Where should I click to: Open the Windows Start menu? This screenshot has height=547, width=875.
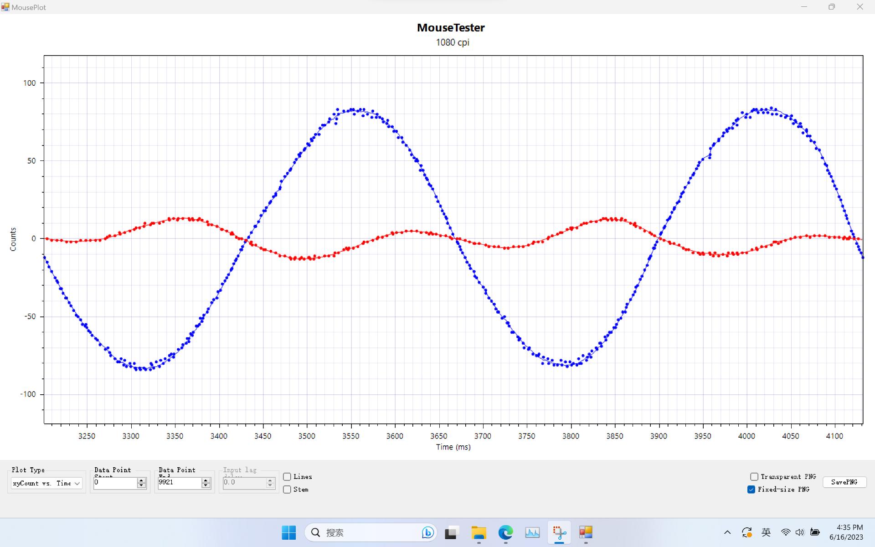coord(288,532)
